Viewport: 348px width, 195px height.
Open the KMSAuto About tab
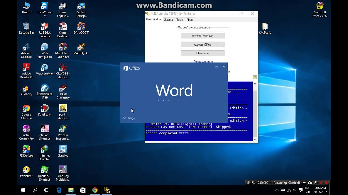[190, 20]
